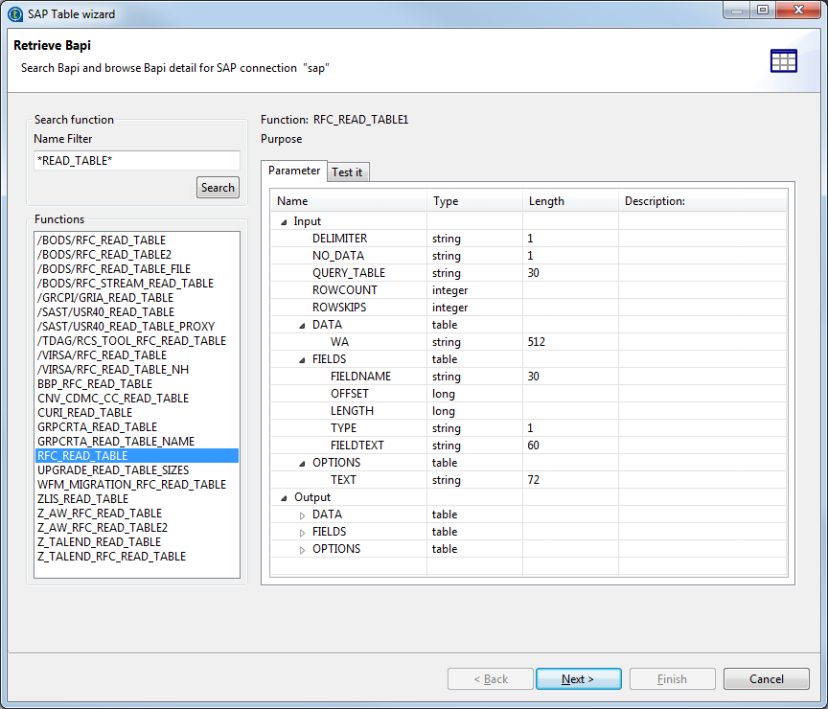The width and height of the screenshot is (828, 709).
Task: Select Z_TALEND_READ_TABLE in Functions list
Action: point(99,541)
